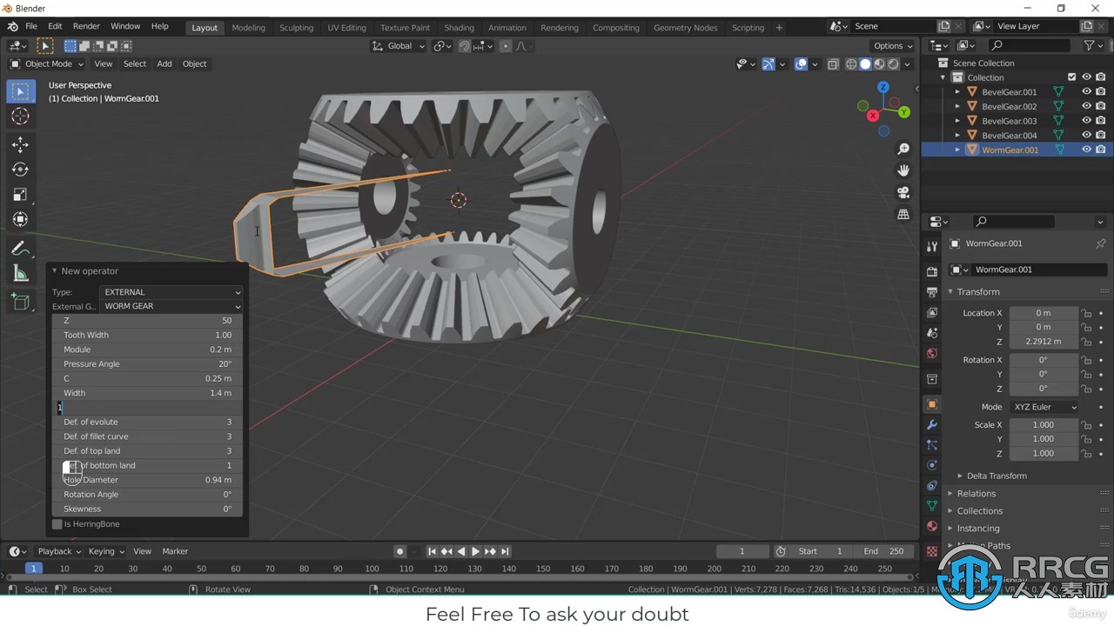Activate the Scale tool
The image size is (1114, 626).
[x=21, y=195]
